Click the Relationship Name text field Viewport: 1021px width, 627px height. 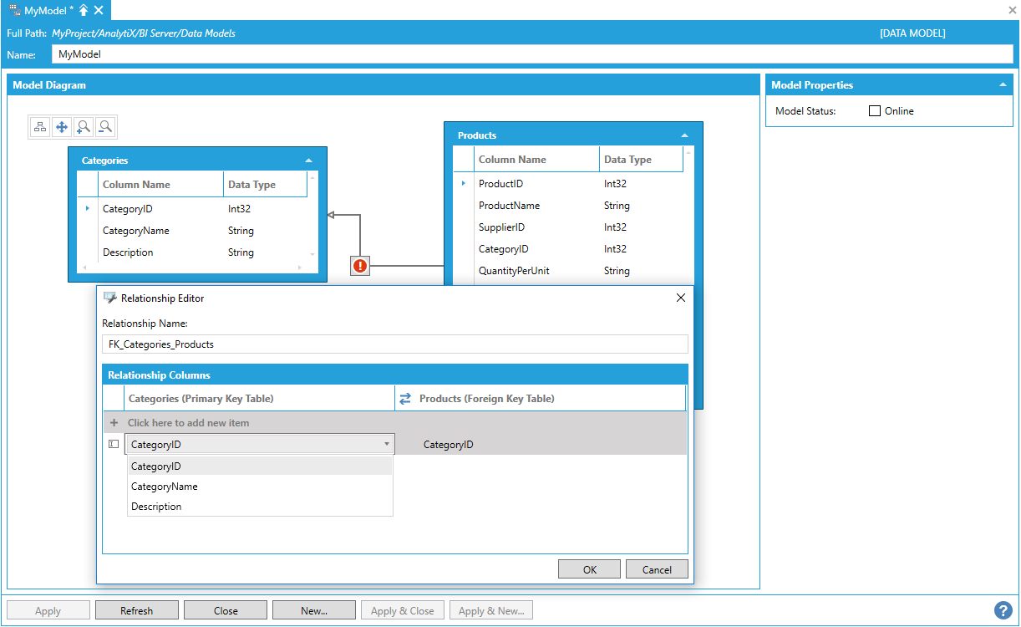point(394,344)
